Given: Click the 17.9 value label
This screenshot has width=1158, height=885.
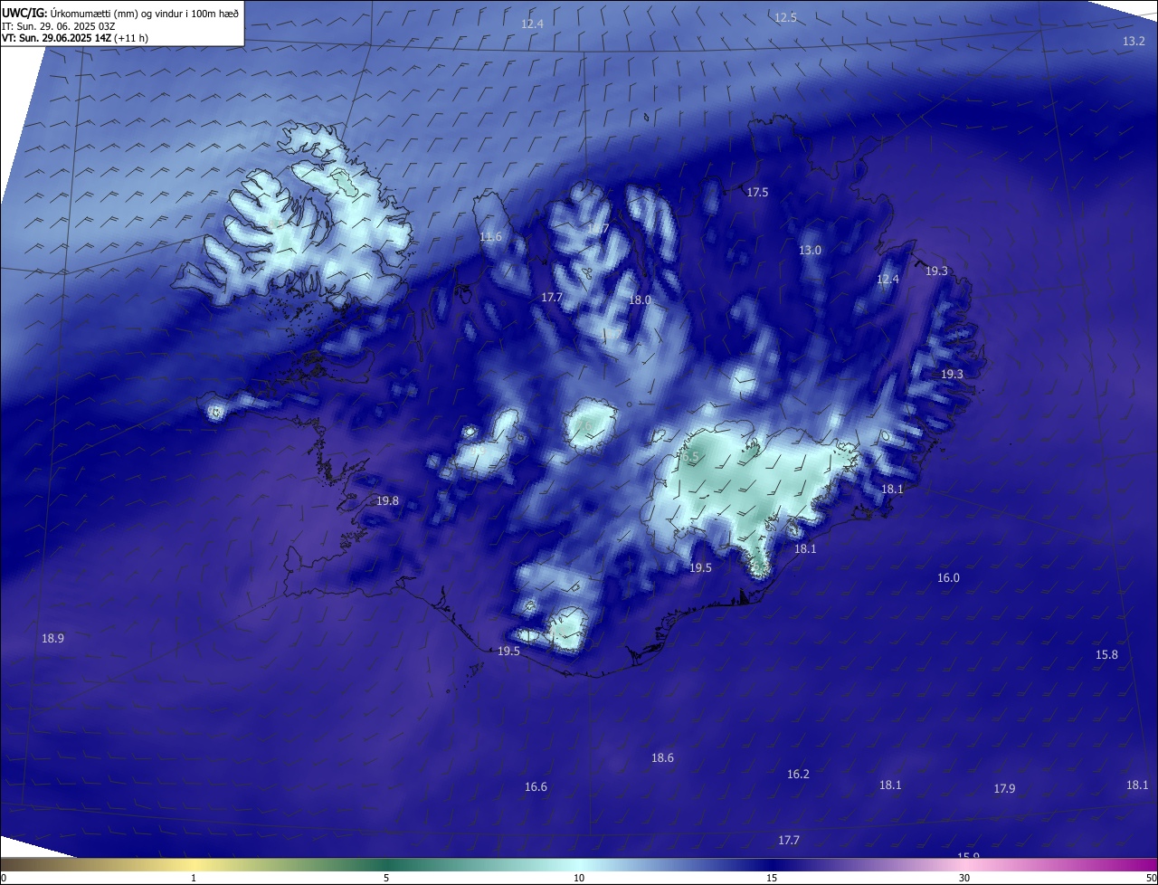Looking at the screenshot, I should coord(1004,789).
